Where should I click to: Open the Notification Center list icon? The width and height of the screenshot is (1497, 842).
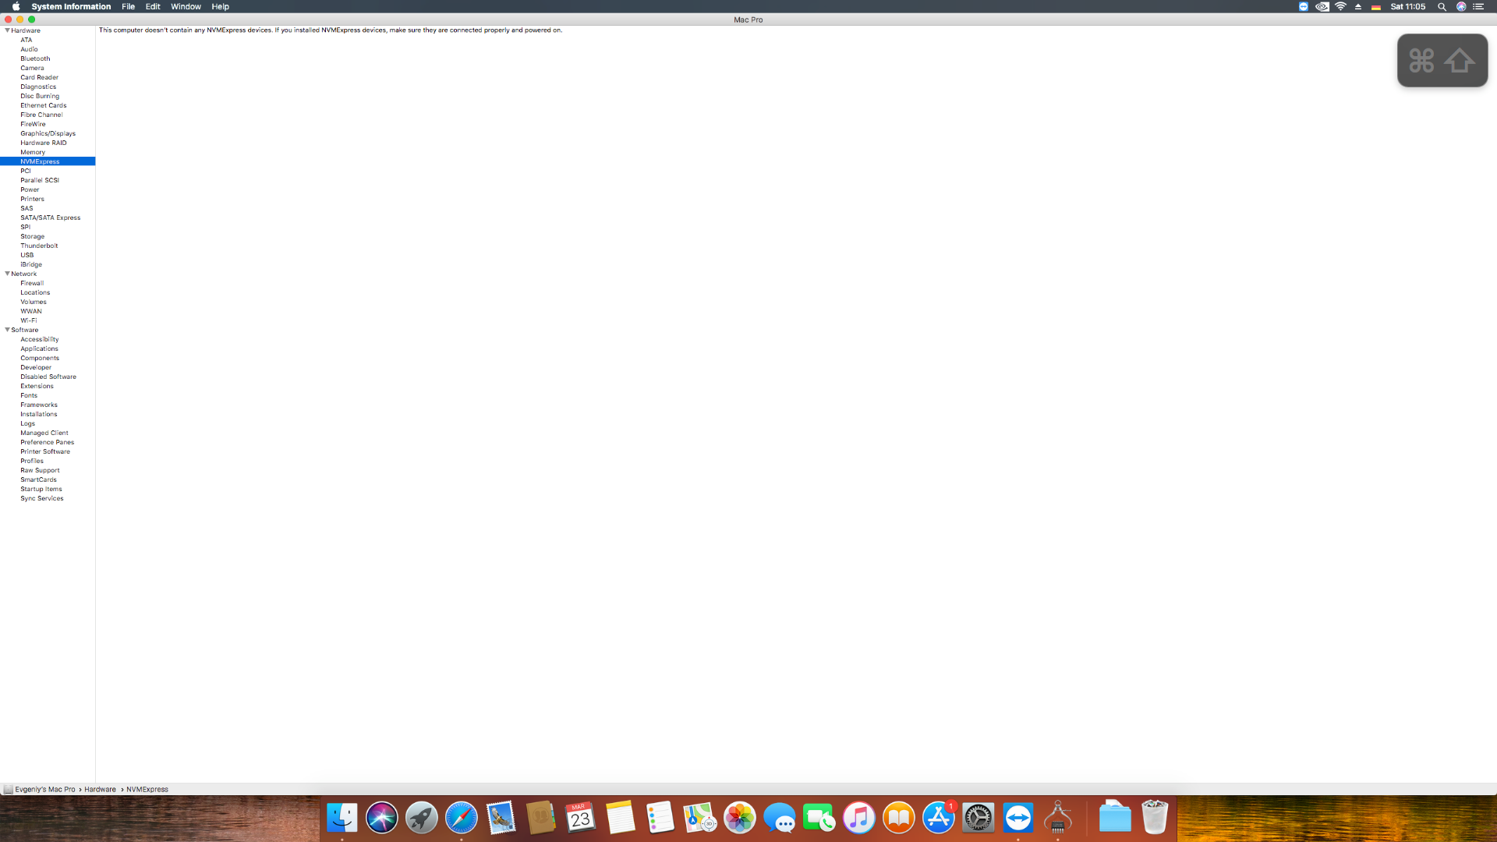pyautogui.click(x=1478, y=6)
